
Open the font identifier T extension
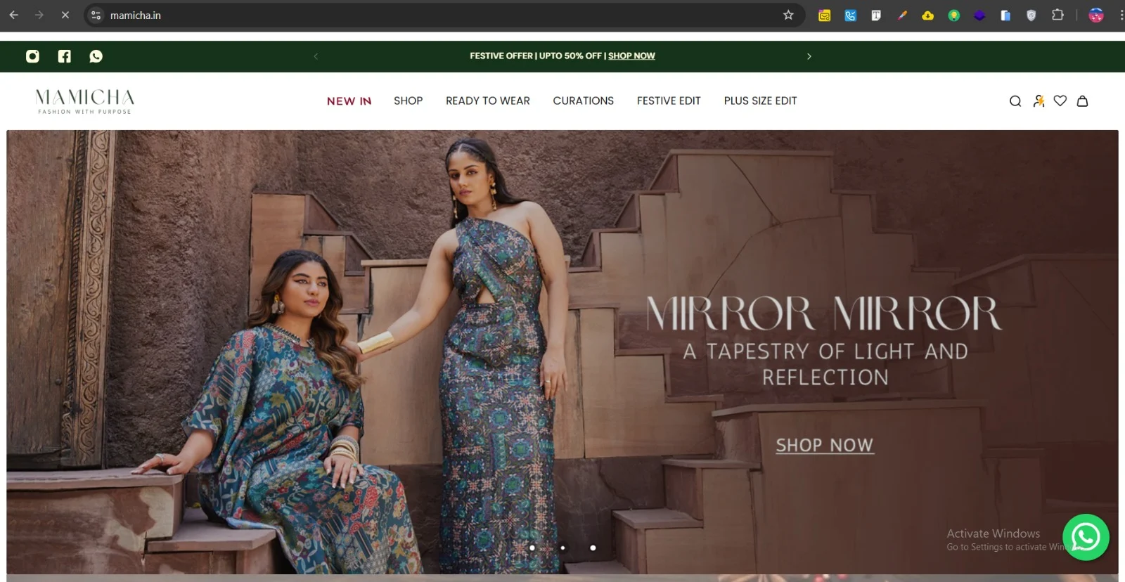(876, 15)
